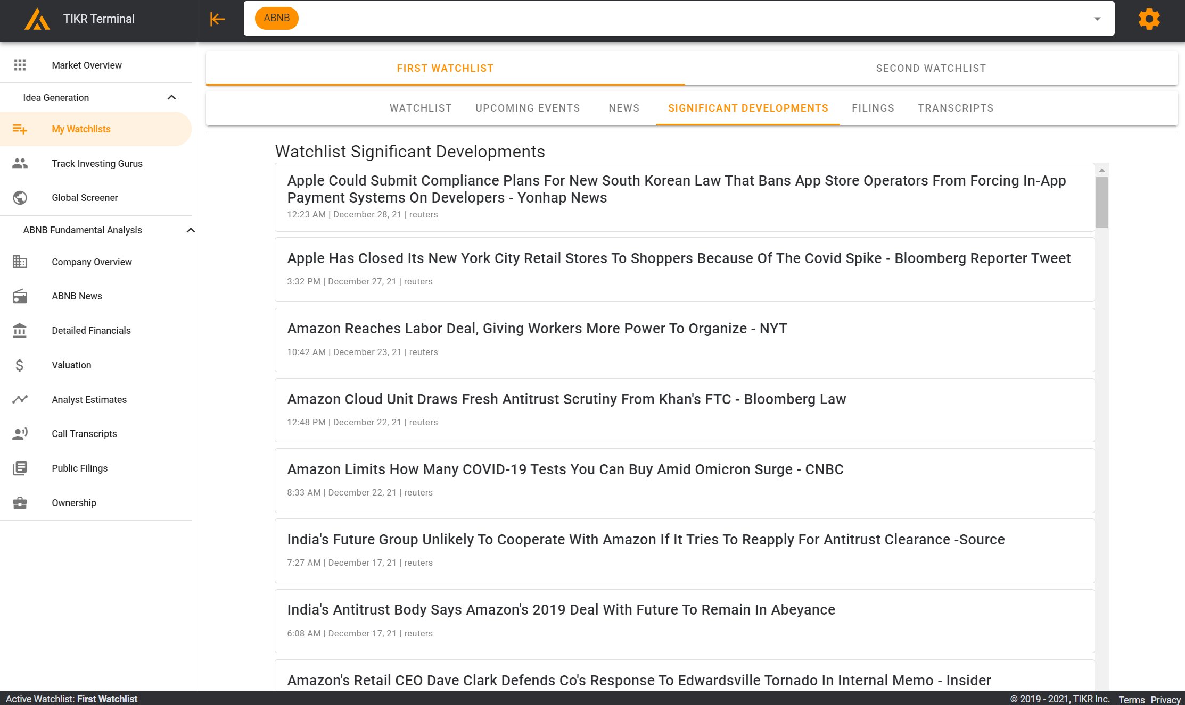Click scrollbar up arrow in developments list
This screenshot has height=705, width=1185.
pos(1102,170)
